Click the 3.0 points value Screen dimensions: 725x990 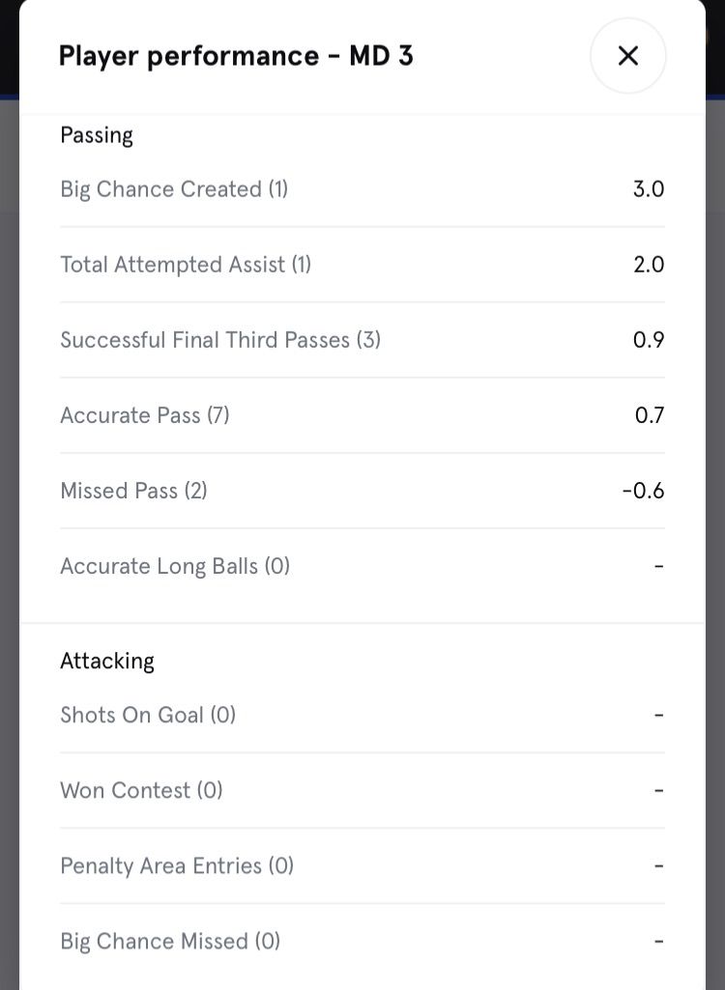point(648,189)
